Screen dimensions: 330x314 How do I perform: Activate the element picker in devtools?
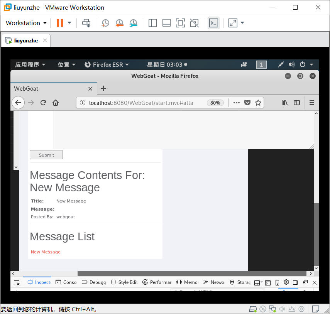coord(17,282)
